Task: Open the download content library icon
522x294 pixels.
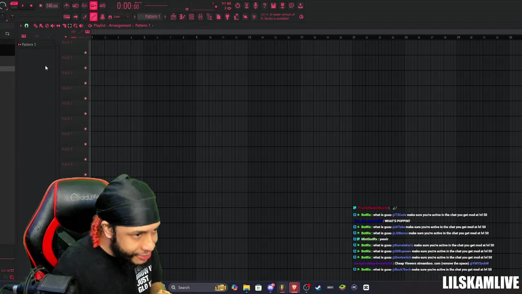Action: 300,6
